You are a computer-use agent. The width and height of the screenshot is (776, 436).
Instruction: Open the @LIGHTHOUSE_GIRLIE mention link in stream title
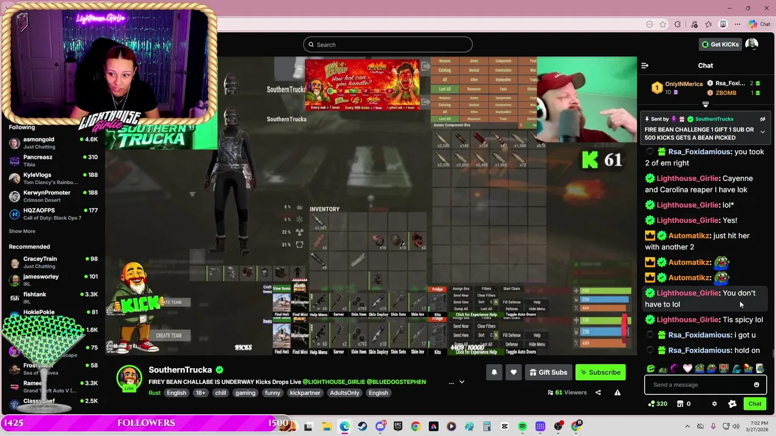pyautogui.click(x=333, y=382)
